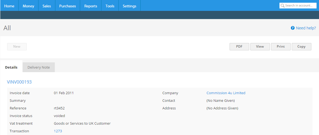Image resolution: width=319 pixels, height=135 pixels.
Task: Open invoice number VINV000193 link
Action: pyautogui.click(x=19, y=82)
